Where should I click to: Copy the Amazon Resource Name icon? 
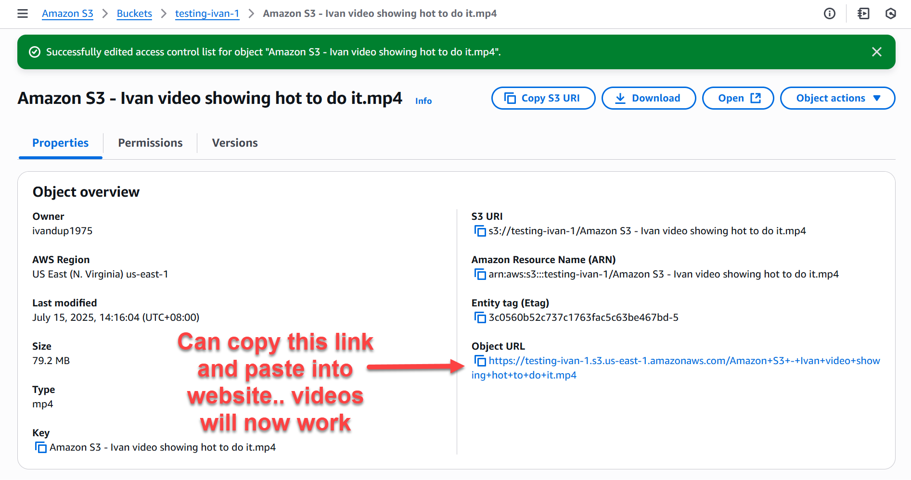480,274
